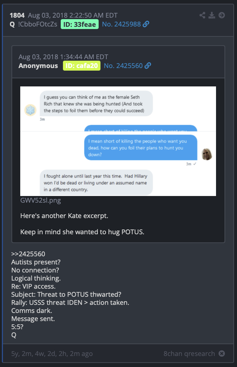The width and height of the screenshot is (237, 367).
Task: Click the right-arrow circle icon
Action: (222, 15)
